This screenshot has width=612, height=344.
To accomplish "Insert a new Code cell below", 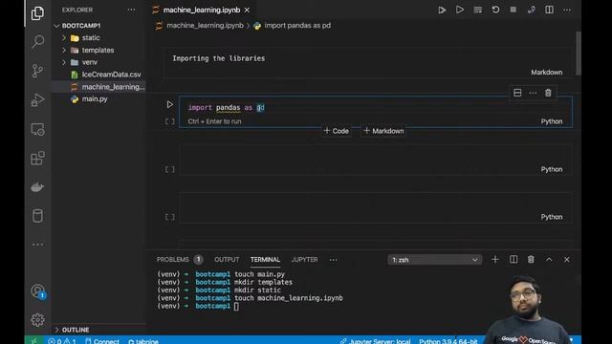I will (x=337, y=131).
